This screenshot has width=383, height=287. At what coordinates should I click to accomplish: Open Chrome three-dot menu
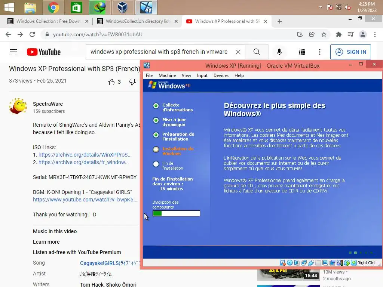375,34
